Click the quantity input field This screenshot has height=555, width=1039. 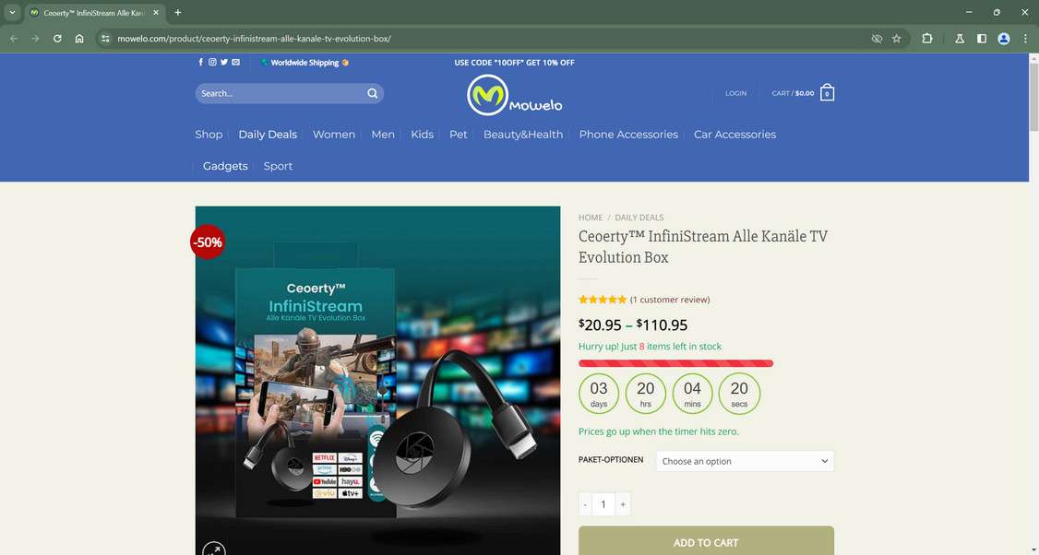603,503
